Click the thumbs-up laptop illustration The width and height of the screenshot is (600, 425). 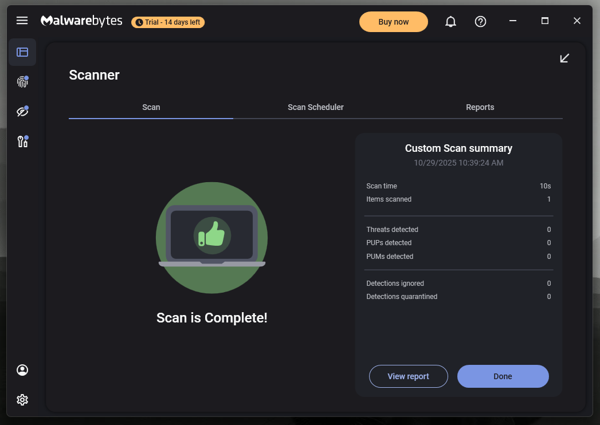tap(211, 238)
